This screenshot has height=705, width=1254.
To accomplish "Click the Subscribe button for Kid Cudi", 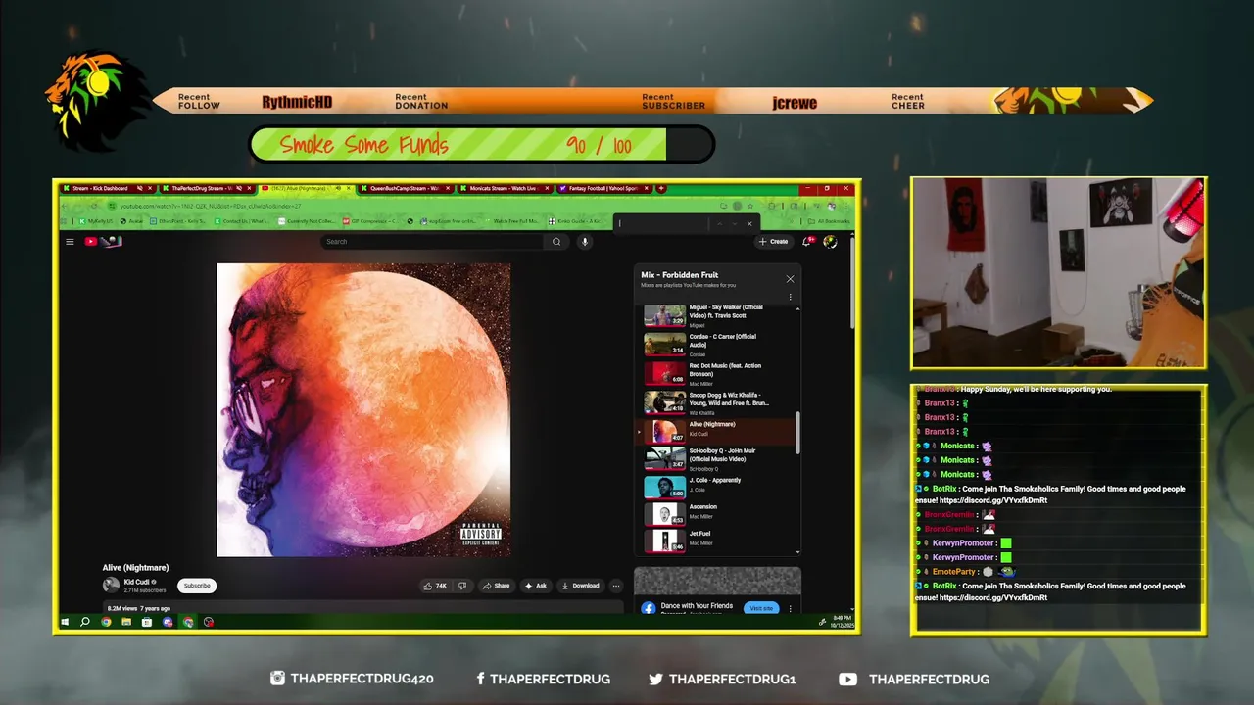I will click(x=197, y=586).
